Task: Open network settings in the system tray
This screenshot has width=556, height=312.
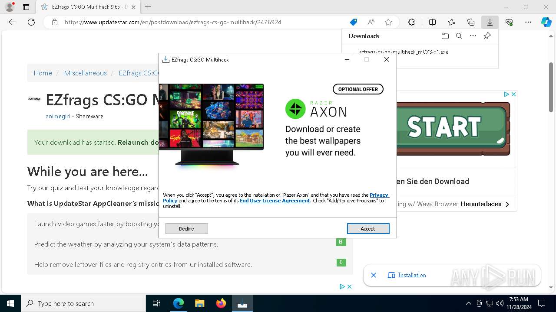Action: (x=490, y=303)
